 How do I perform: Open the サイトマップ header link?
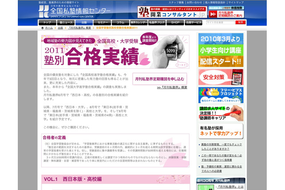tap(236, 3)
